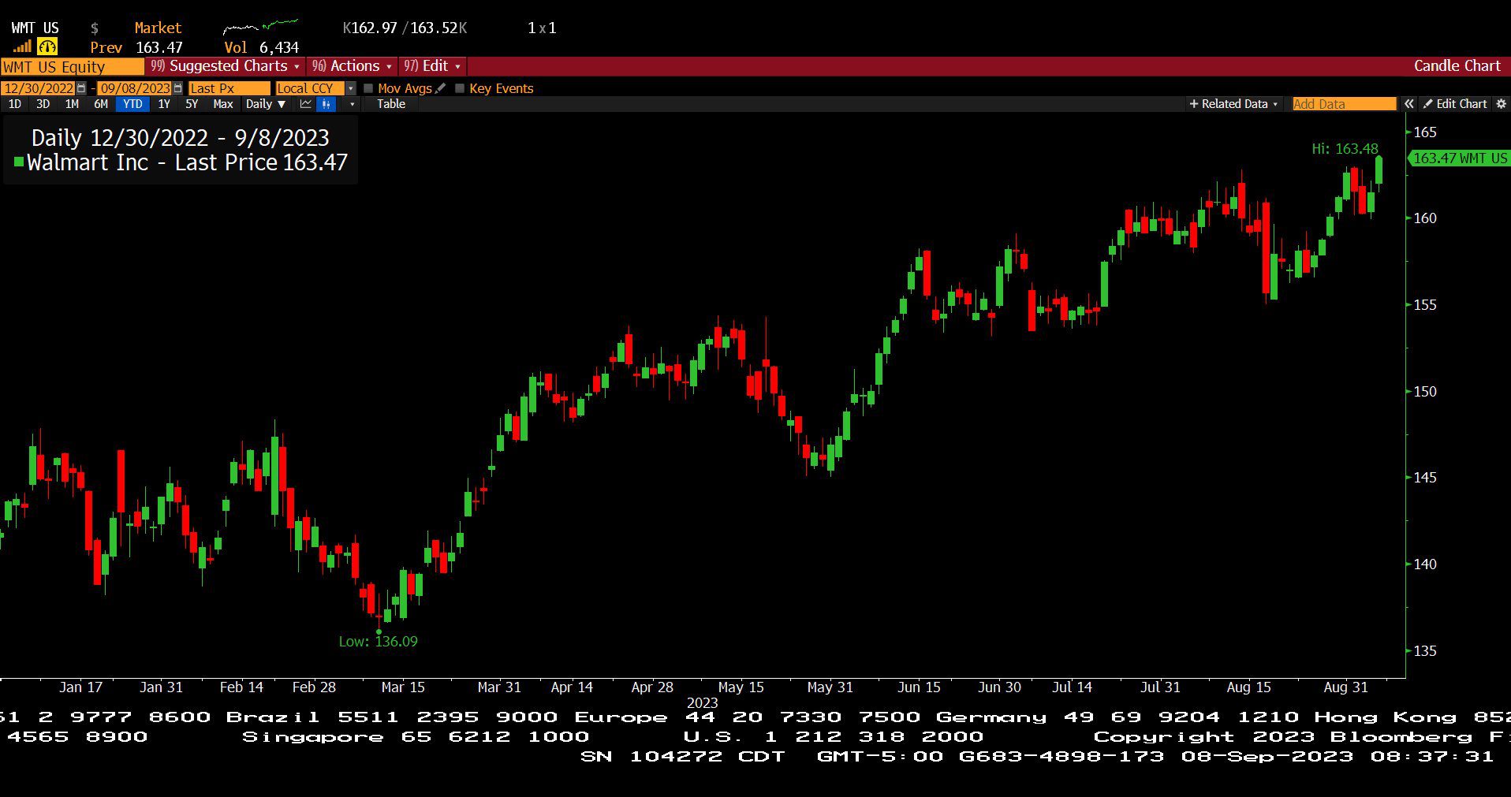Switch to Table view

pos(391,104)
